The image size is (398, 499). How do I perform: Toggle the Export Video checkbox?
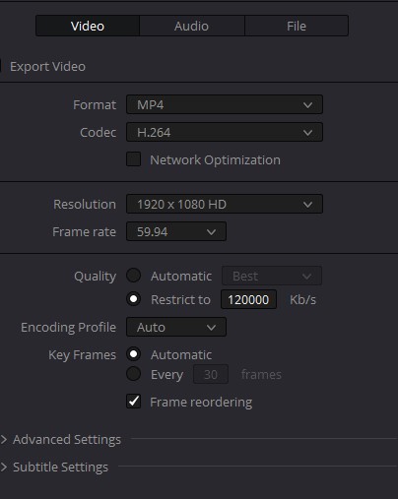pyautogui.click(x=0, y=66)
